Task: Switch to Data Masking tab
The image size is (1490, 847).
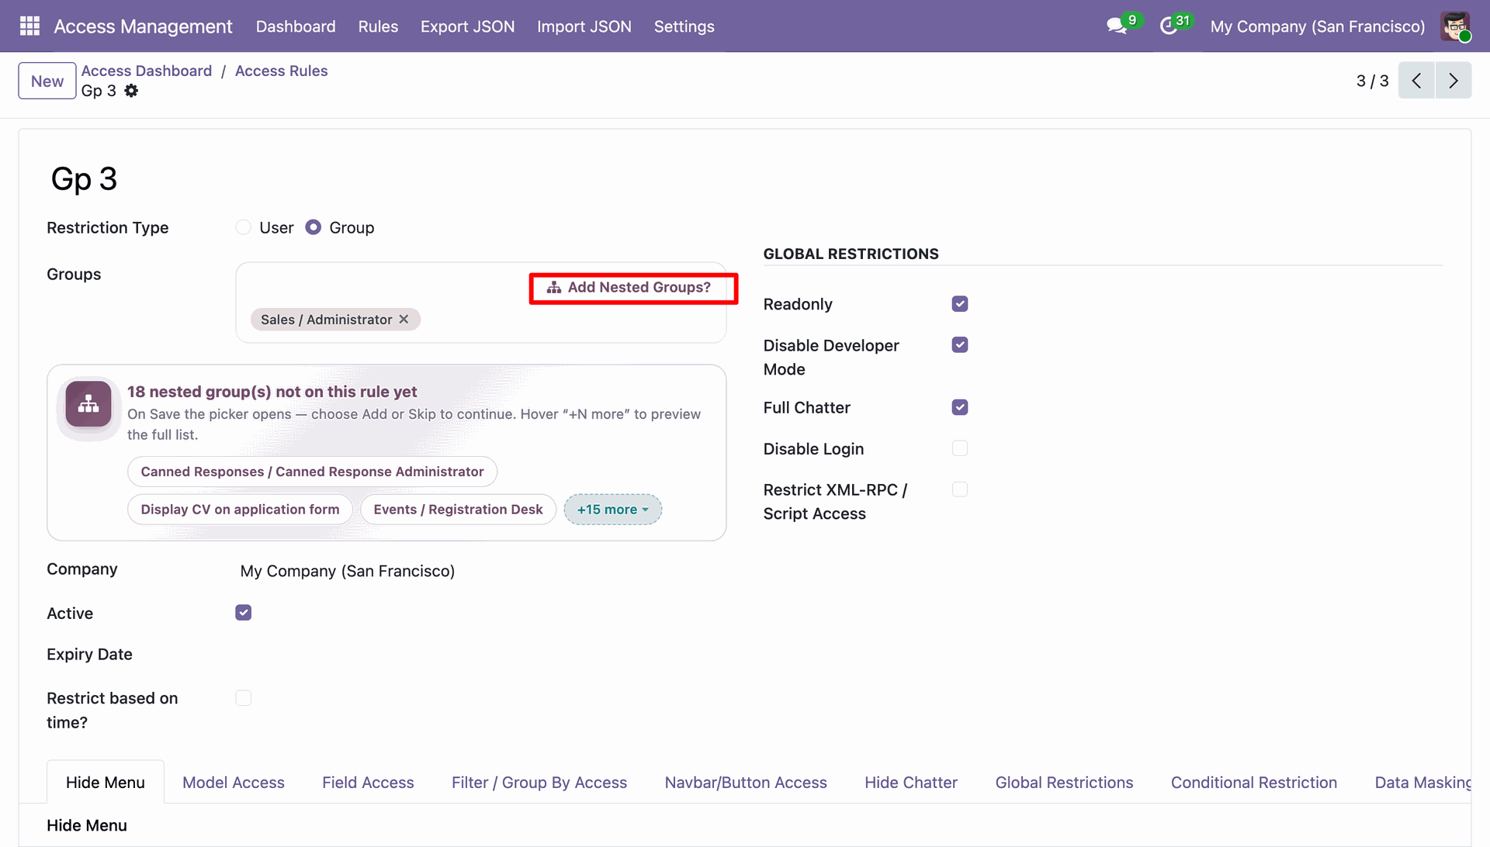Action: (1422, 783)
